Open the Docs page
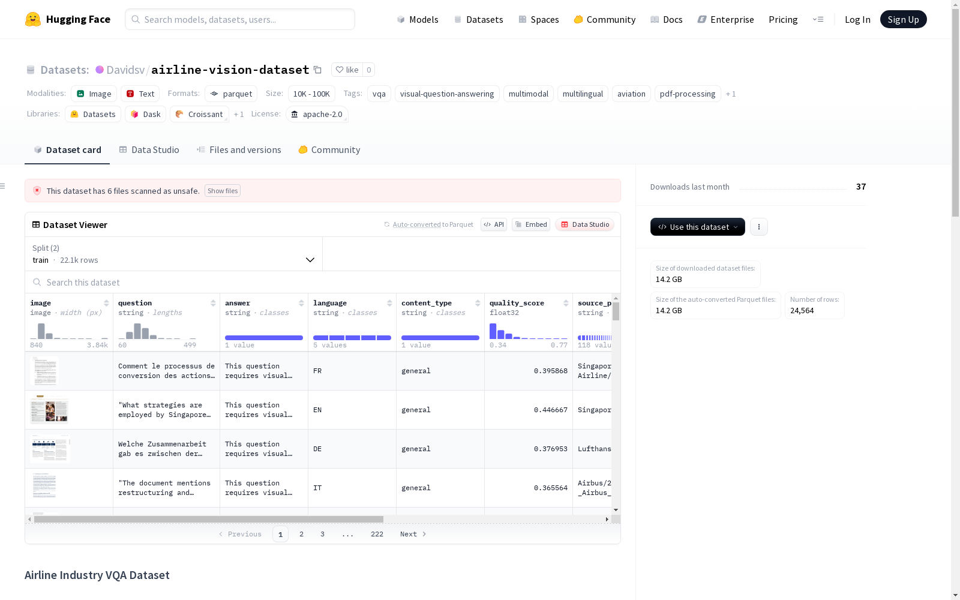The width and height of the screenshot is (960, 600). (667, 19)
